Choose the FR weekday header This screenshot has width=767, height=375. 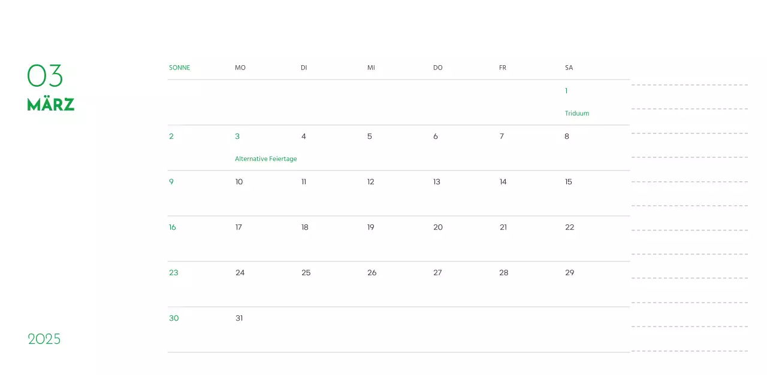(502, 68)
